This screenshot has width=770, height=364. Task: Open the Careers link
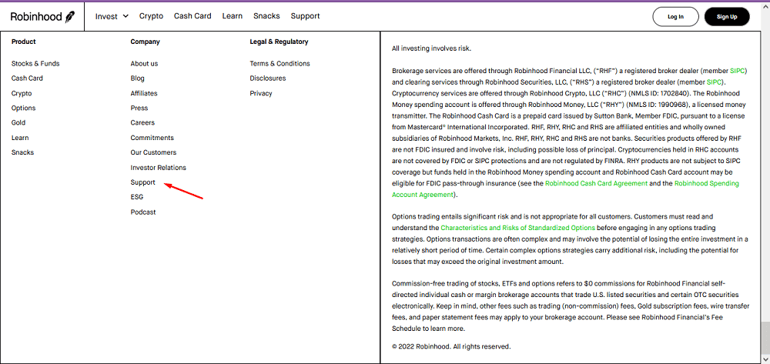(142, 122)
